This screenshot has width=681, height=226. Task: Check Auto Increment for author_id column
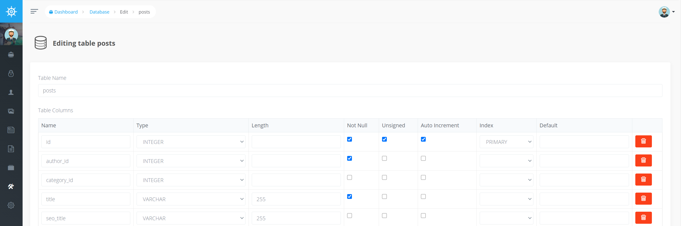point(423,158)
